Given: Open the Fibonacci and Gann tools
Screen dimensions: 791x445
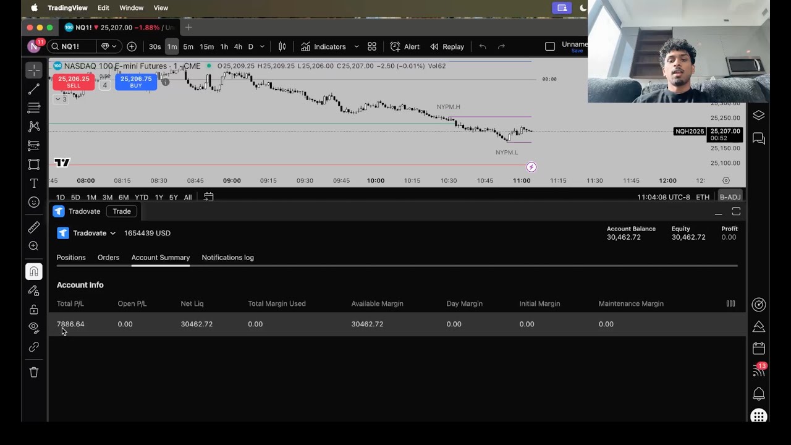Looking at the screenshot, I should (34, 108).
